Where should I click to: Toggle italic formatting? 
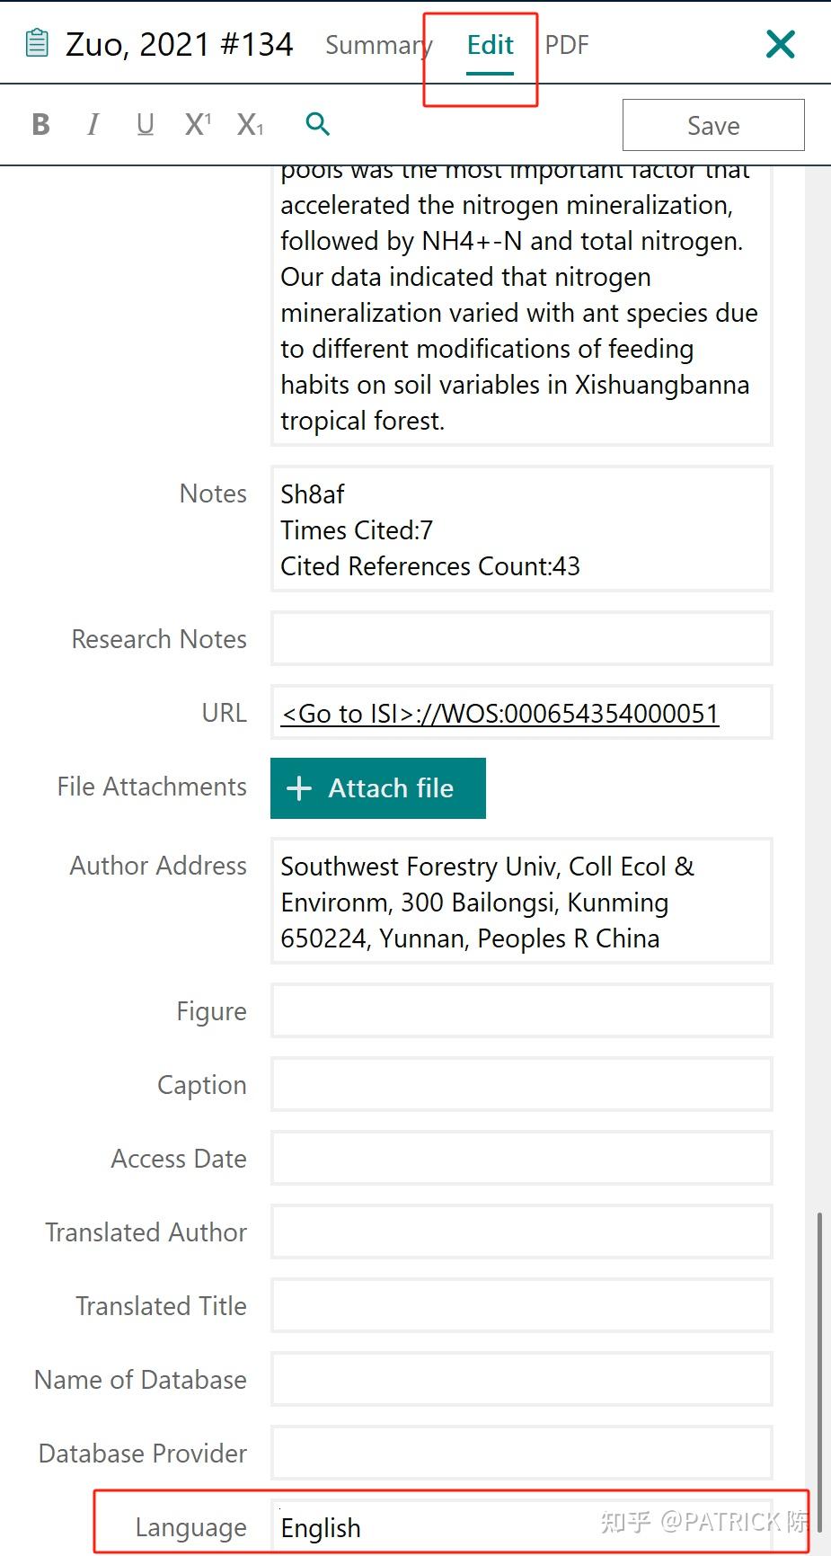(93, 124)
